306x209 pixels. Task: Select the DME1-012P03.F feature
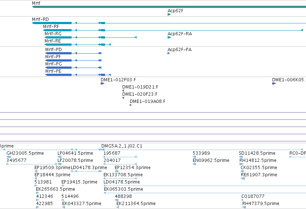102,83
